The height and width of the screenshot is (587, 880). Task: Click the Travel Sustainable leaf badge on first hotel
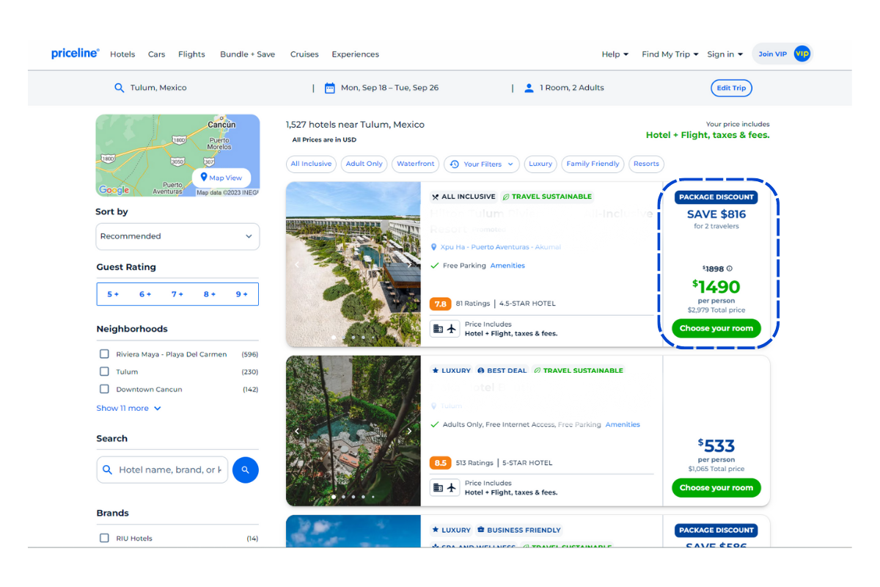pyautogui.click(x=547, y=197)
